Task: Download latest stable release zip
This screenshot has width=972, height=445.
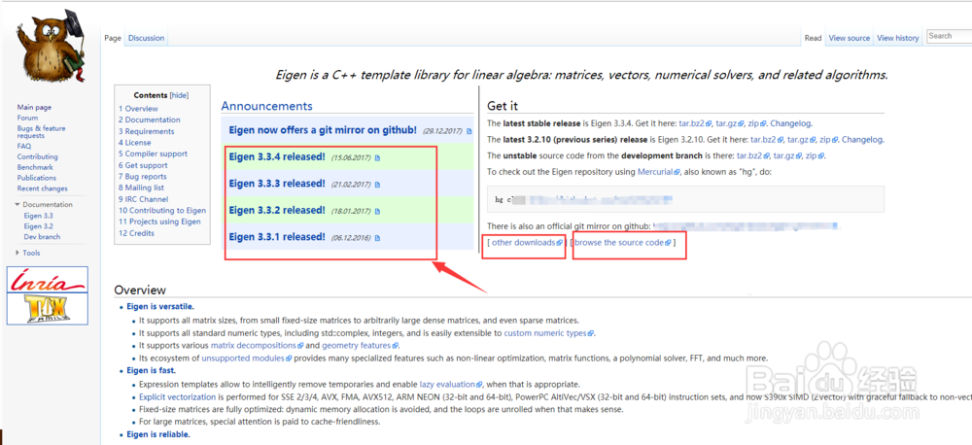Action: click(758, 123)
